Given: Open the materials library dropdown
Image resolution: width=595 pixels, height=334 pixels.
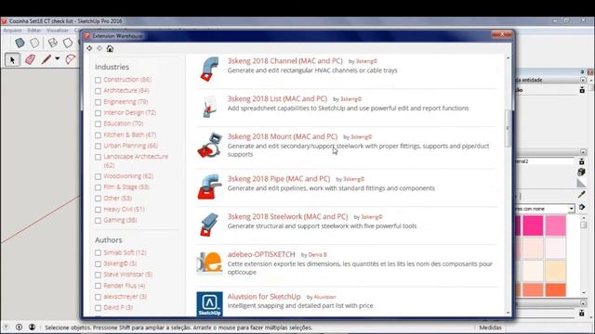Looking at the screenshot, I should point(571,209).
